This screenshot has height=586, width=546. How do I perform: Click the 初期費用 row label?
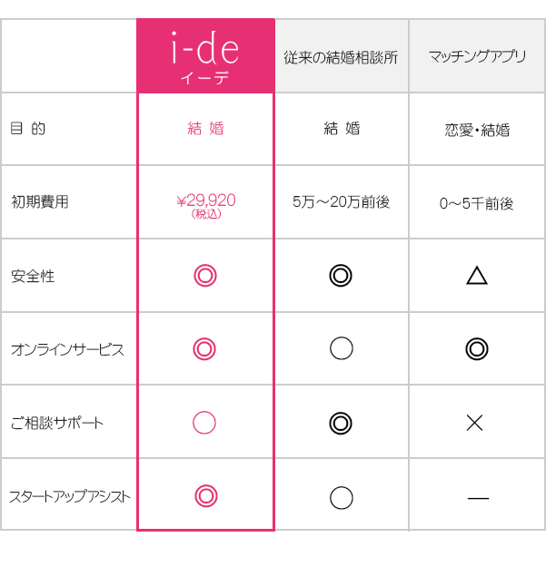[40, 201]
